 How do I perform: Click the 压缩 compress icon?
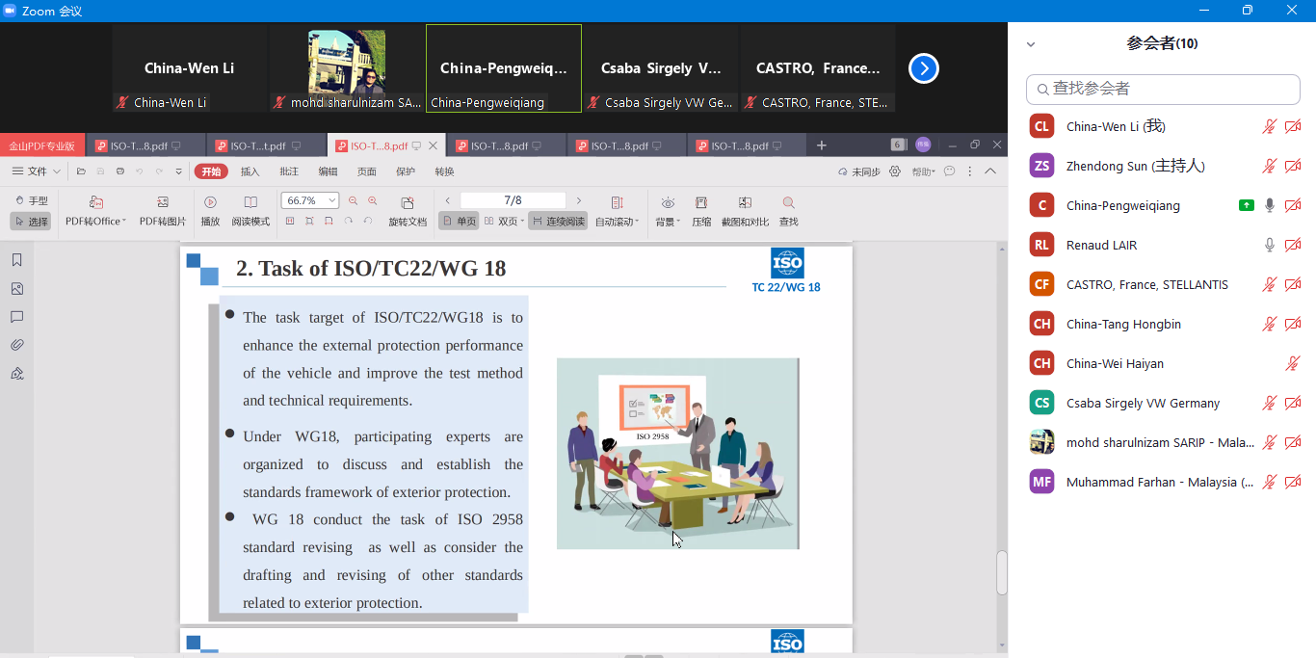tap(701, 202)
